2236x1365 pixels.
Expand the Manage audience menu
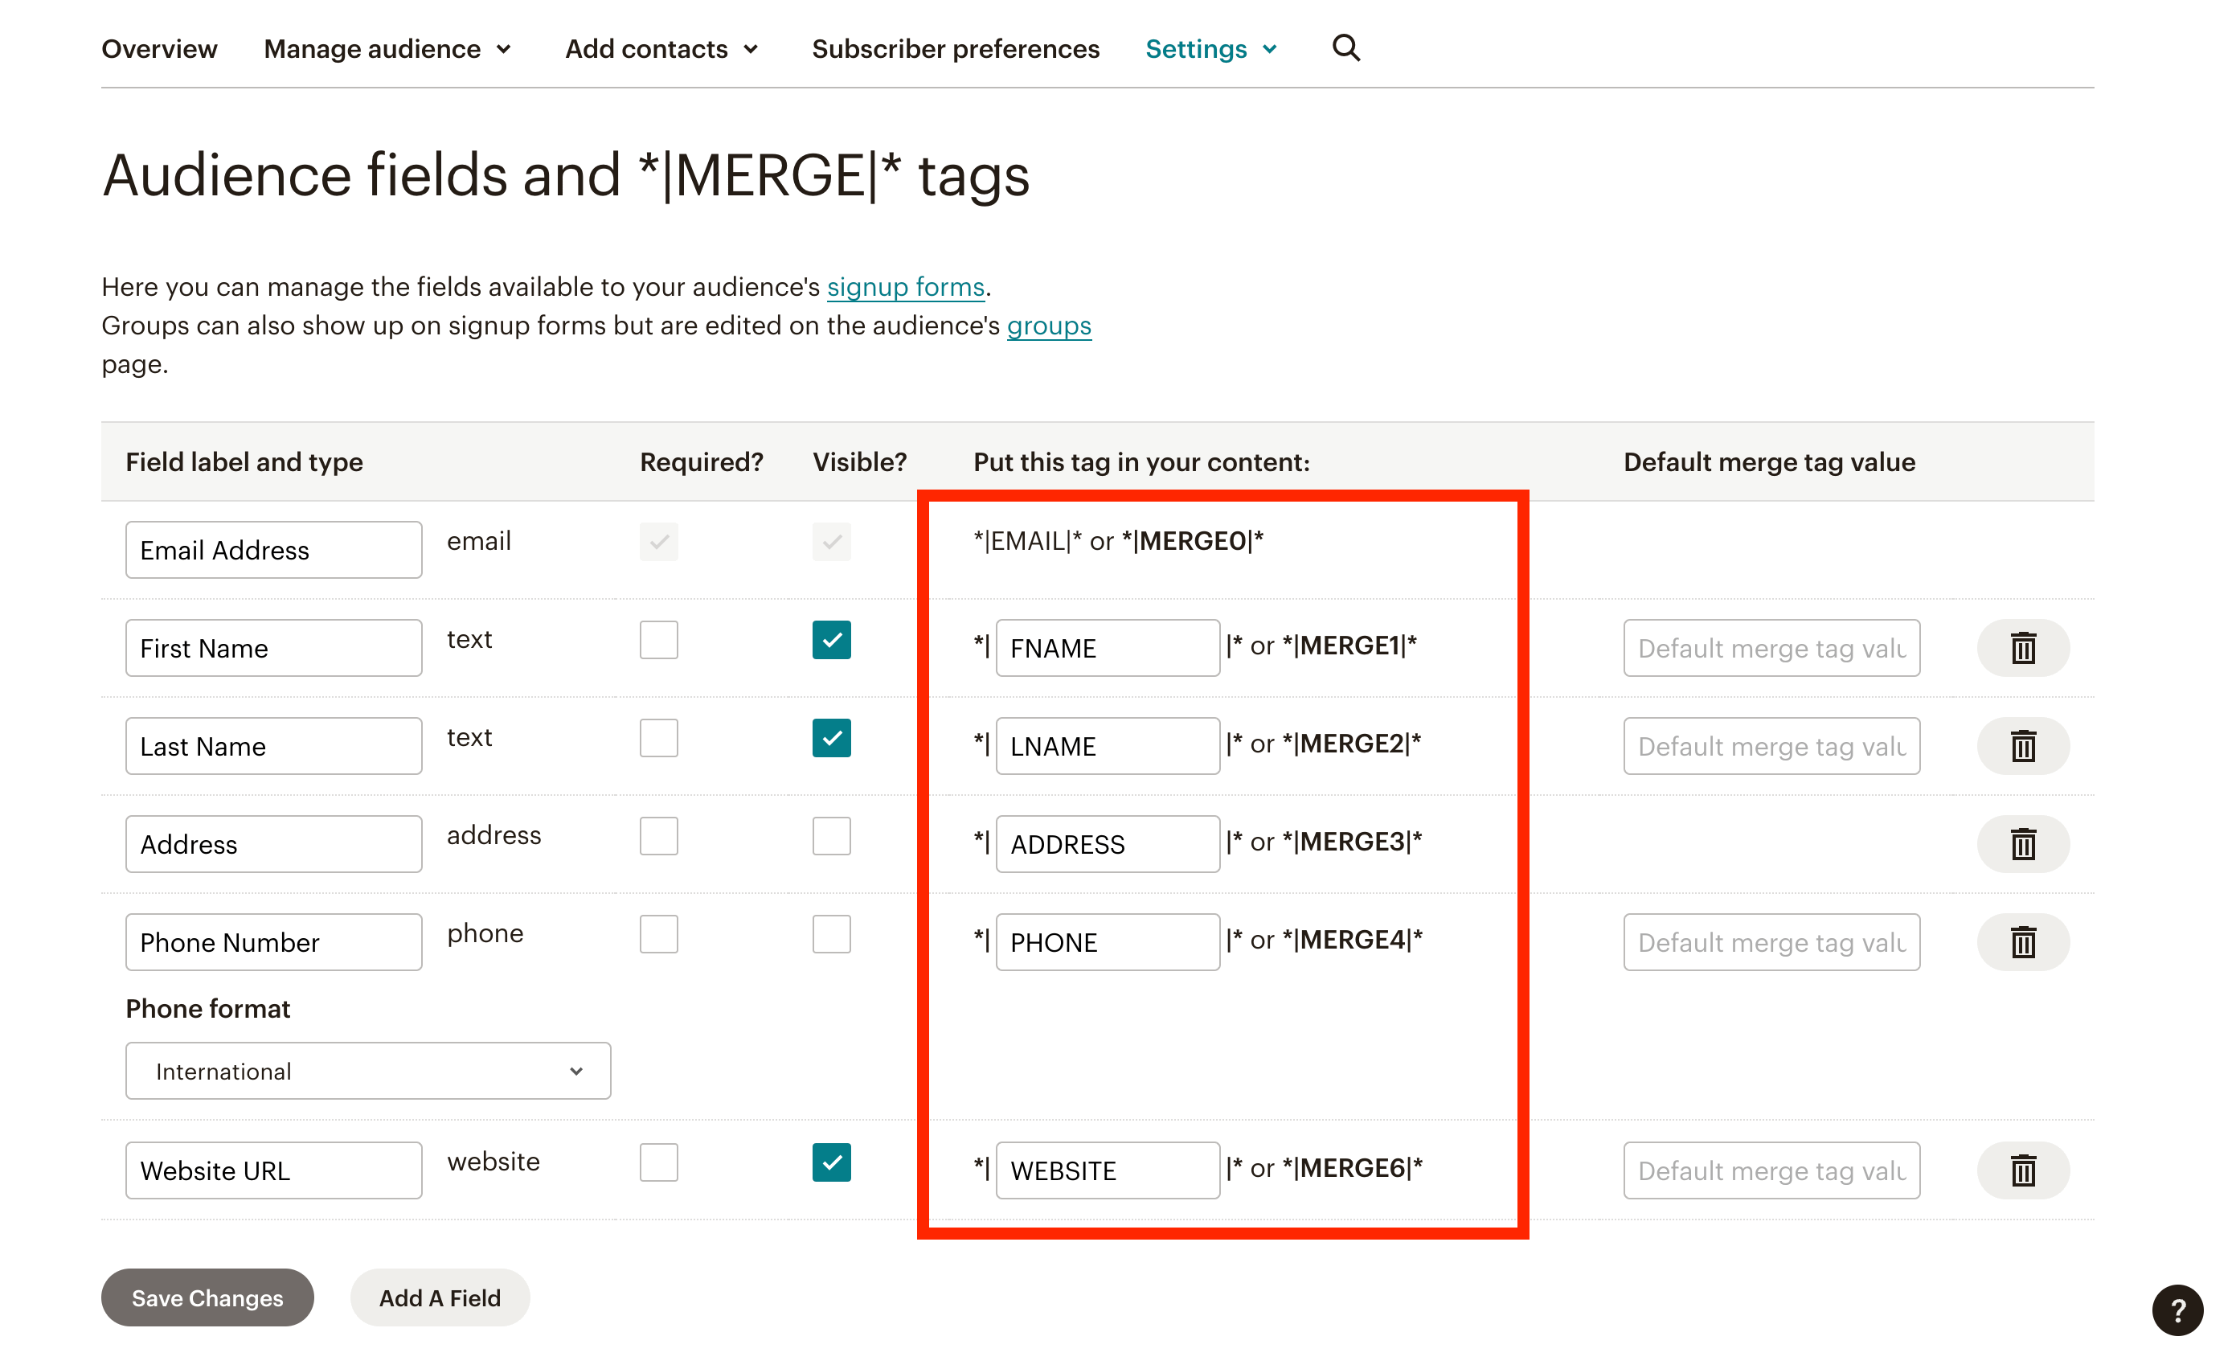[x=387, y=49]
